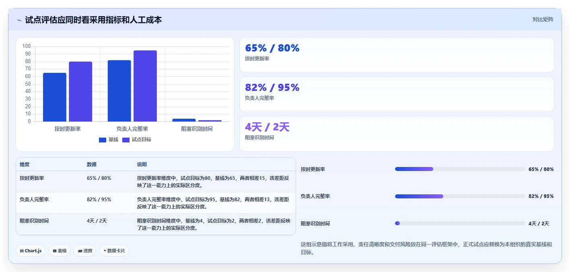570x272 pixels.
Task: Click the 对比矩阵 label in header
Action: tap(543, 19)
